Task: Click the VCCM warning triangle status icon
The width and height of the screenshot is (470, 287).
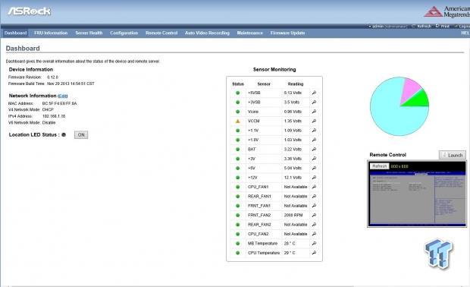Action: point(238,121)
